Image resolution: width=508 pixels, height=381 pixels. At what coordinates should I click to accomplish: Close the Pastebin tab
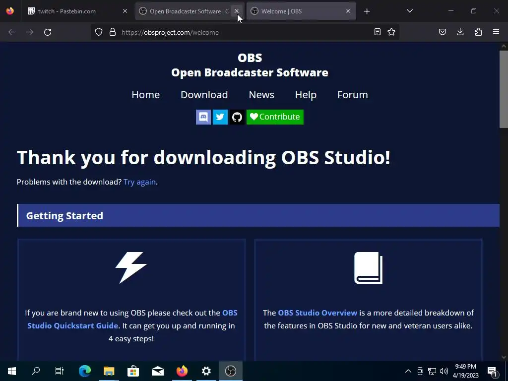[125, 11]
